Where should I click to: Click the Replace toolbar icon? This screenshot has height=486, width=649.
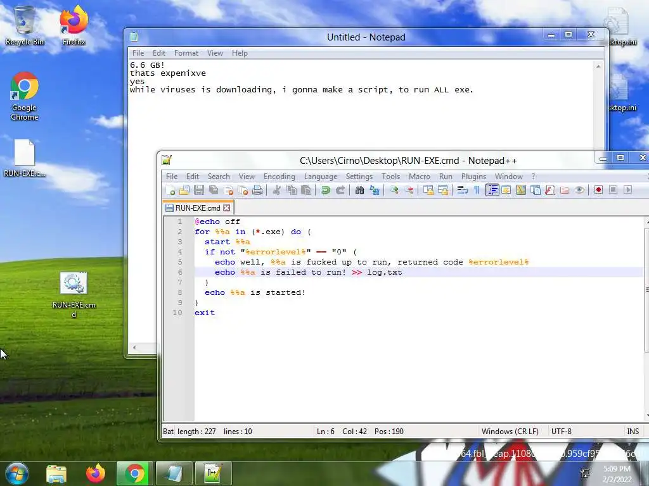click(375, 190)
